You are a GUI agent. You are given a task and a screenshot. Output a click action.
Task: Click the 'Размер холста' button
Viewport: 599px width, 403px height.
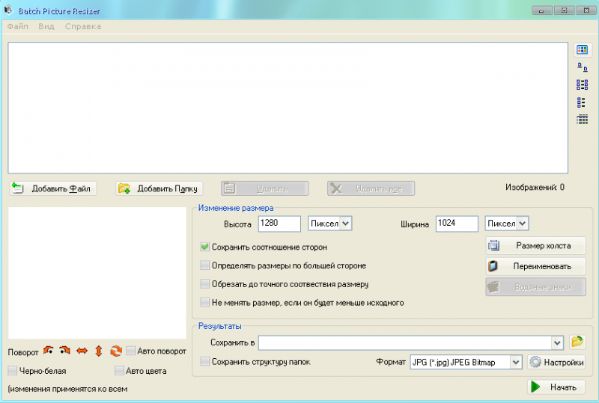pyautogui.click(x=535, y=245)
